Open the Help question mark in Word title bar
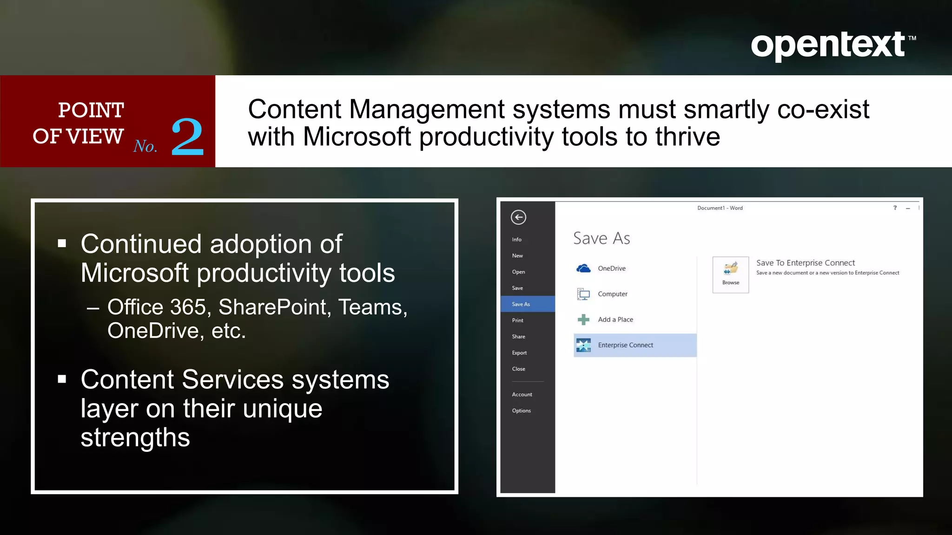 (895, 208)
